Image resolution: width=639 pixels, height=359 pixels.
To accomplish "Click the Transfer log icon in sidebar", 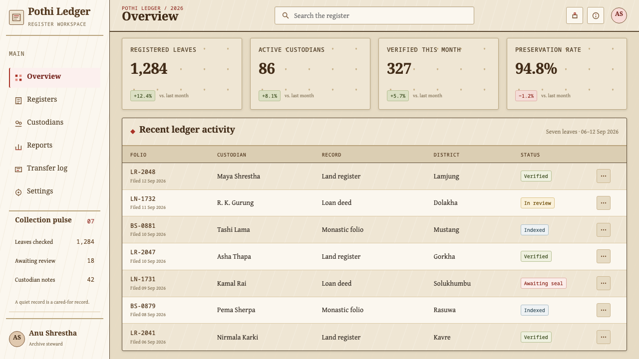I will 18,170.
